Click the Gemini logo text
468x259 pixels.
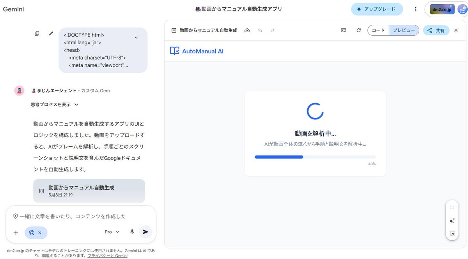click(x=14, y=9)
